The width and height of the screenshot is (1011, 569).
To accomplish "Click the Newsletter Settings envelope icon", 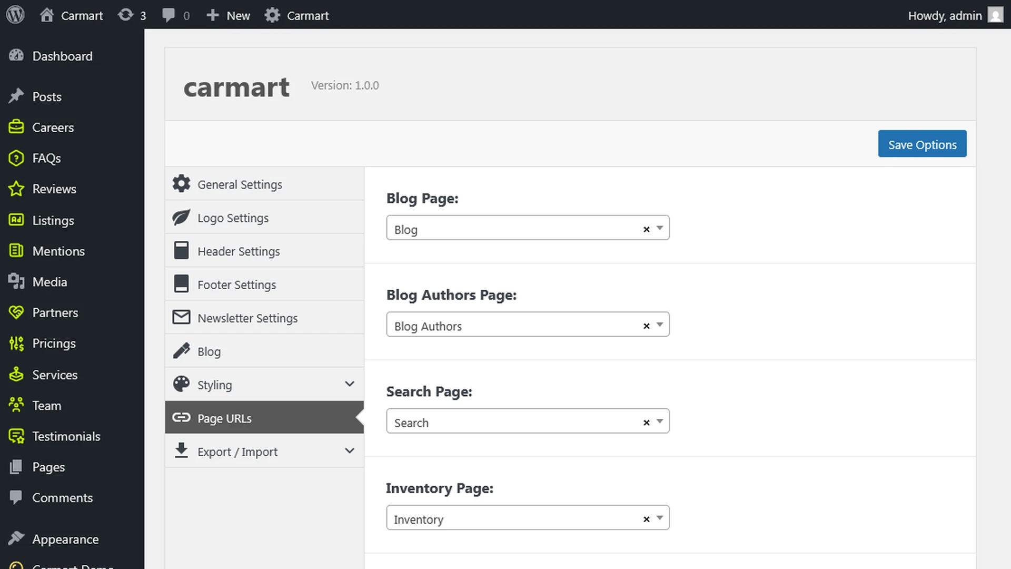I will click(181, 317).
